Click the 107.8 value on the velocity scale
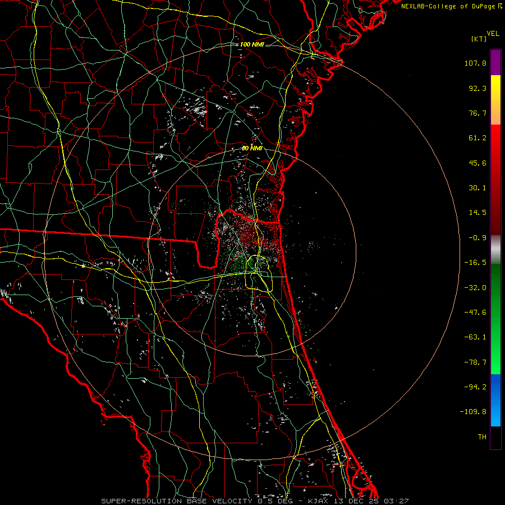This screenshot has width=505, height=505. pyautogui.click(x=475, y=63)
